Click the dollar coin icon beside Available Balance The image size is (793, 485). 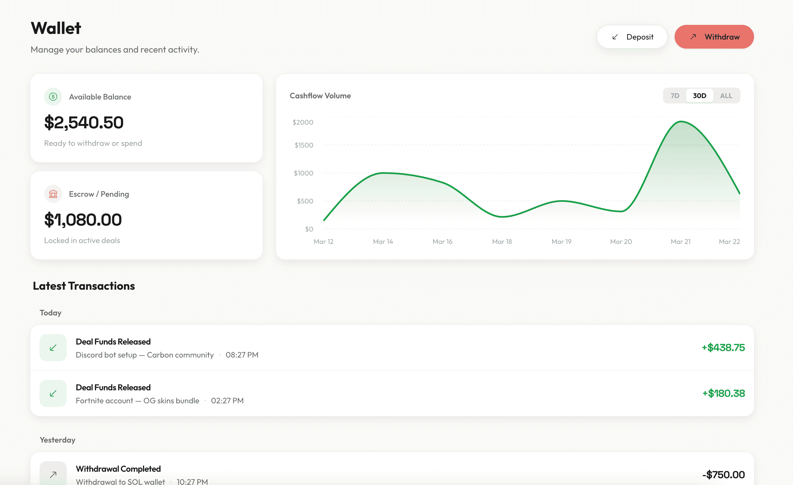click(x=53, y=97)
